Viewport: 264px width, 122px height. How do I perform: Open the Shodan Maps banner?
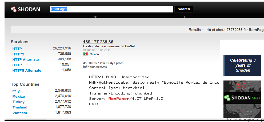pos(242,99)
